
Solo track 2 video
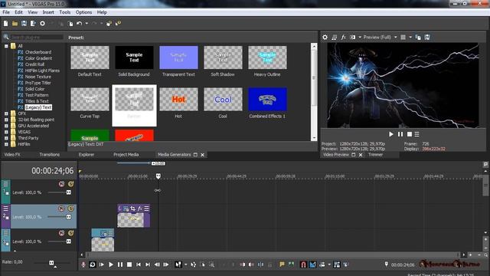click(x=71, y=209)
